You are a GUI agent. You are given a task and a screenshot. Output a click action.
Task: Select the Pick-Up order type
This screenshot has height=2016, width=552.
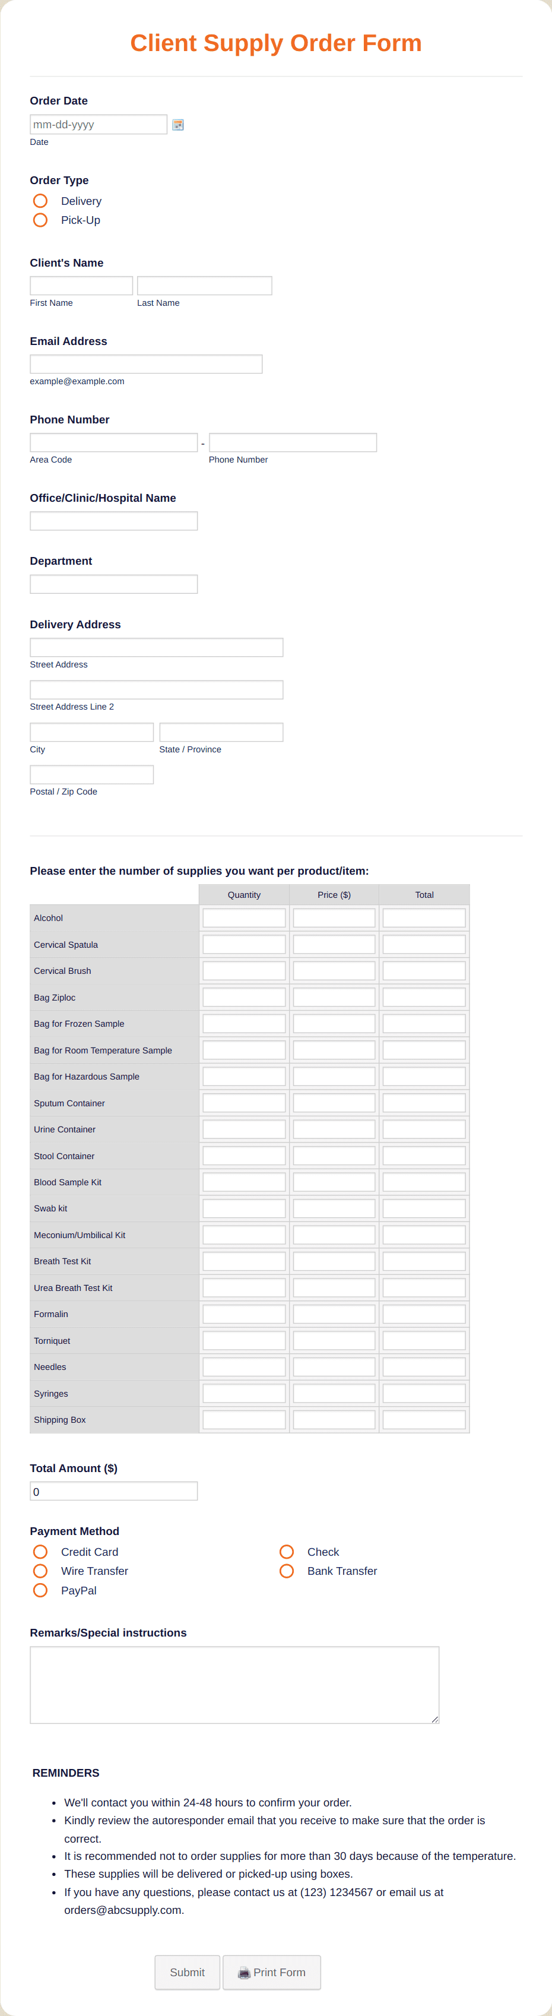point(40,220)
